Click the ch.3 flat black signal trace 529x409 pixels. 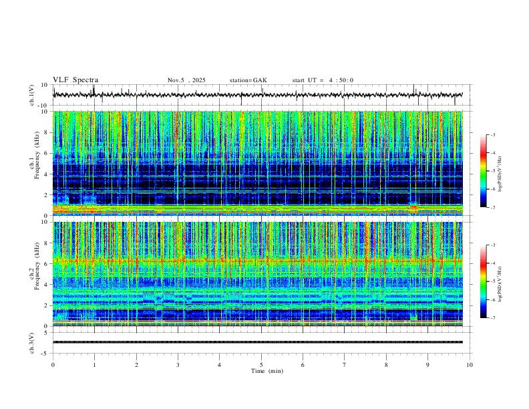coord(258,342)
